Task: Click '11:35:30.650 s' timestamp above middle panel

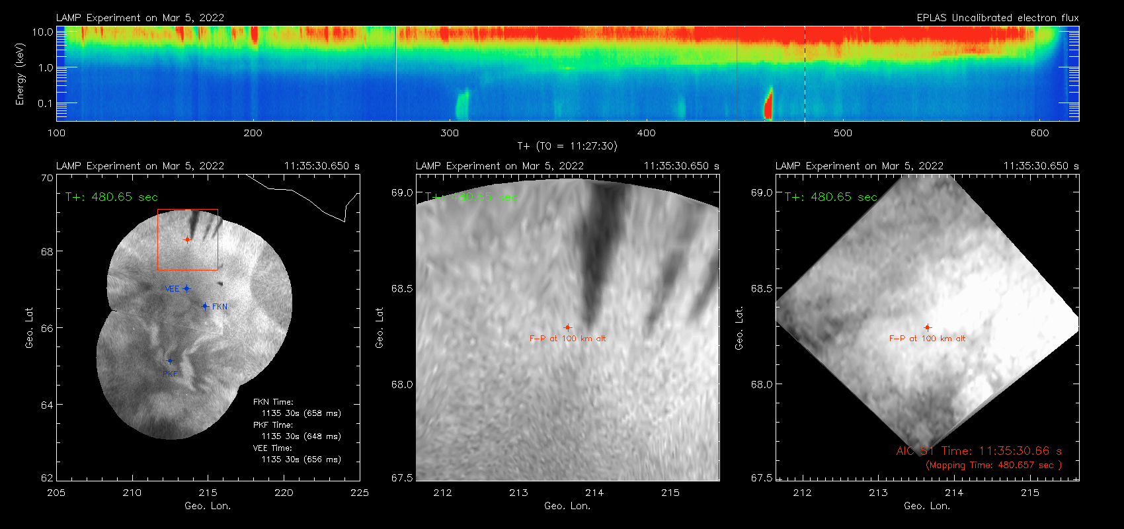Action: coord(682,166)
